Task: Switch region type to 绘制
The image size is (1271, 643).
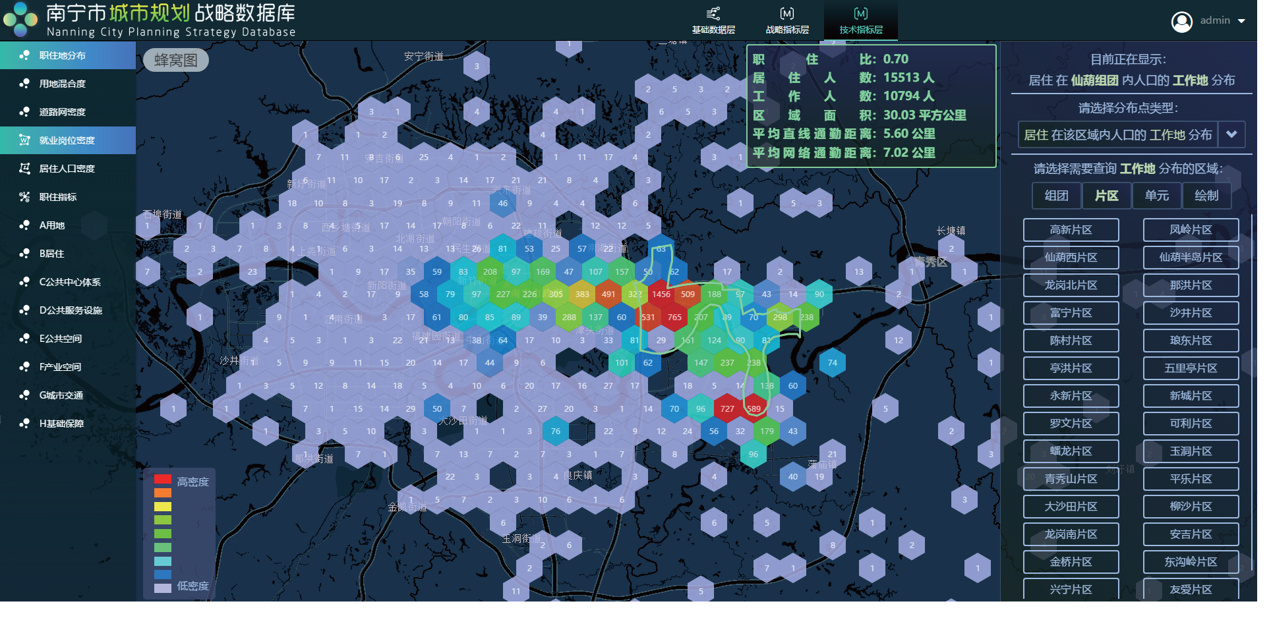Action: (x=1206, y=196)
